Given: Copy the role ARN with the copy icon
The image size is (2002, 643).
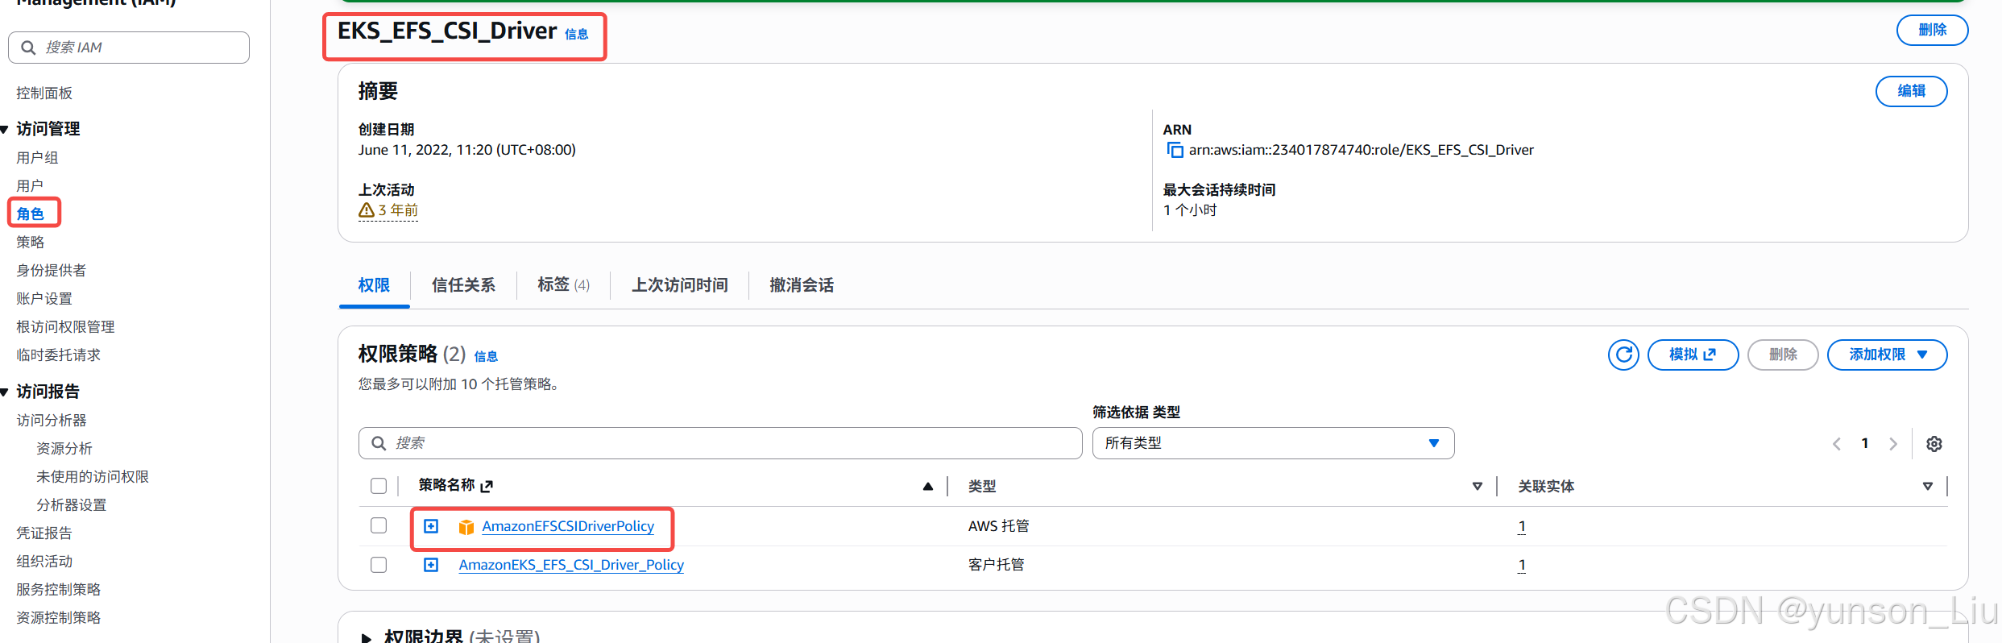Looking at the screenshot, I should [x=1175, y=150].
